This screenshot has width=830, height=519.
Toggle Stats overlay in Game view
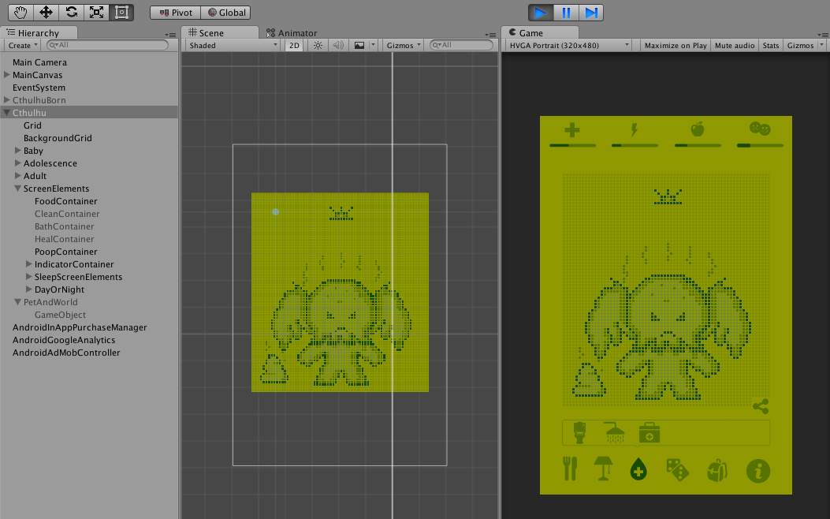click(x=771, y=46)
